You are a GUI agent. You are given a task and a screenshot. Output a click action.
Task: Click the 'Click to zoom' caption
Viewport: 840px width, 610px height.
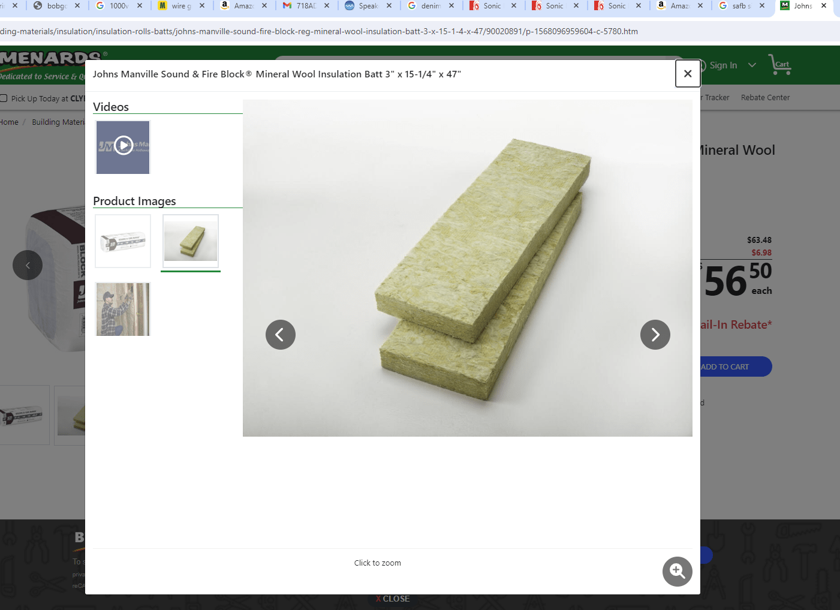click(378, 563)
